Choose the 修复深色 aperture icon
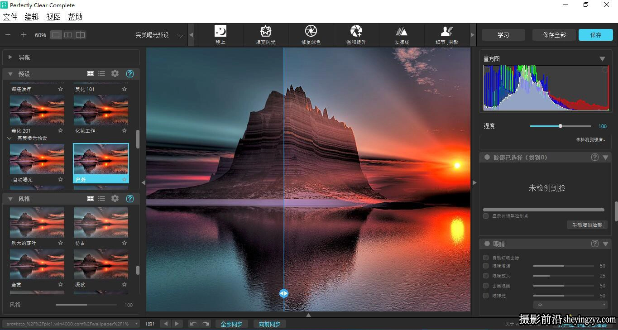The height and width of the screenshot is (330, 618). [311, 31]
